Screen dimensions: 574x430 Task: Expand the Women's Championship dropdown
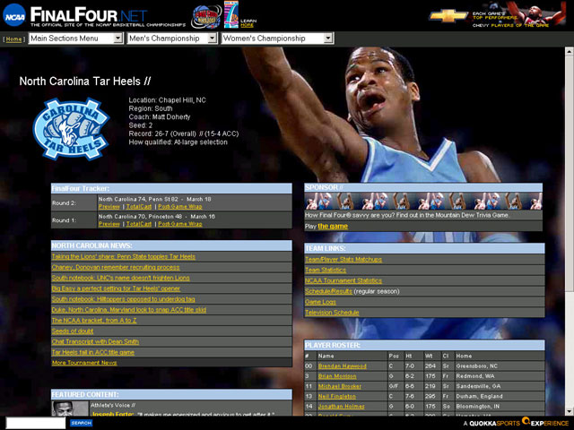pos(276,39)
